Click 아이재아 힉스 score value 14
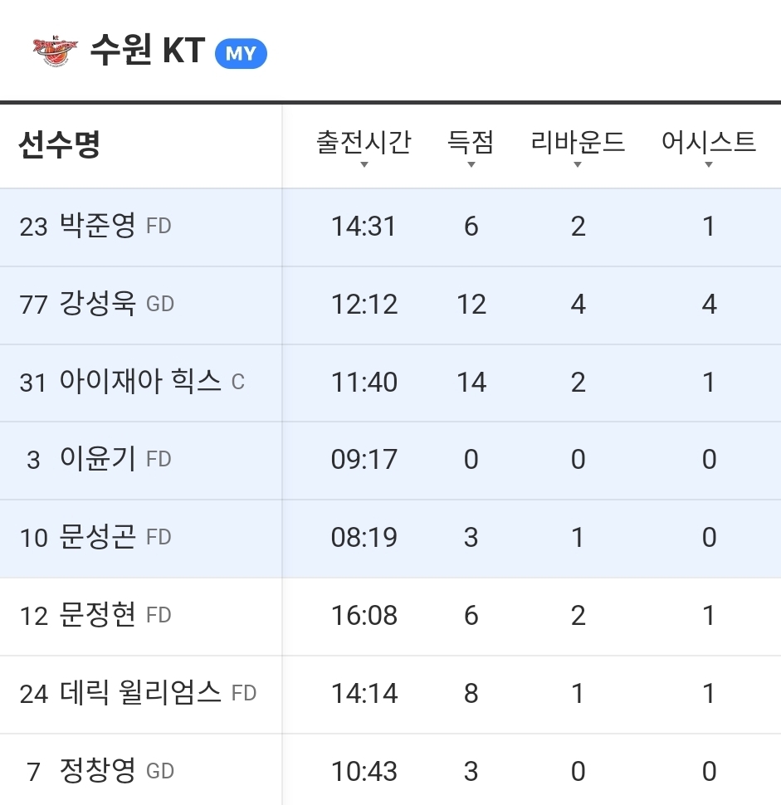 coord(471,383)
